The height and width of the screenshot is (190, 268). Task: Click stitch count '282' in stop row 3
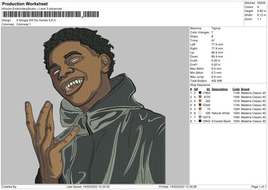208,101
